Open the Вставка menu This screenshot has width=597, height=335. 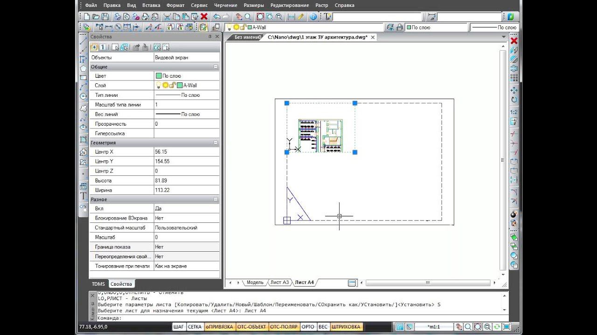(x=151, y=5)
